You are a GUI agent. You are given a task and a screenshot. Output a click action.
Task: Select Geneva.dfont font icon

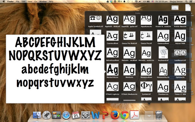coord(163,35)
